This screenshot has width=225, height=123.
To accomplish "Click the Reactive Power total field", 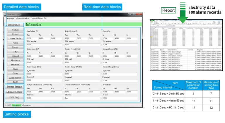I will tap(82, 62).
